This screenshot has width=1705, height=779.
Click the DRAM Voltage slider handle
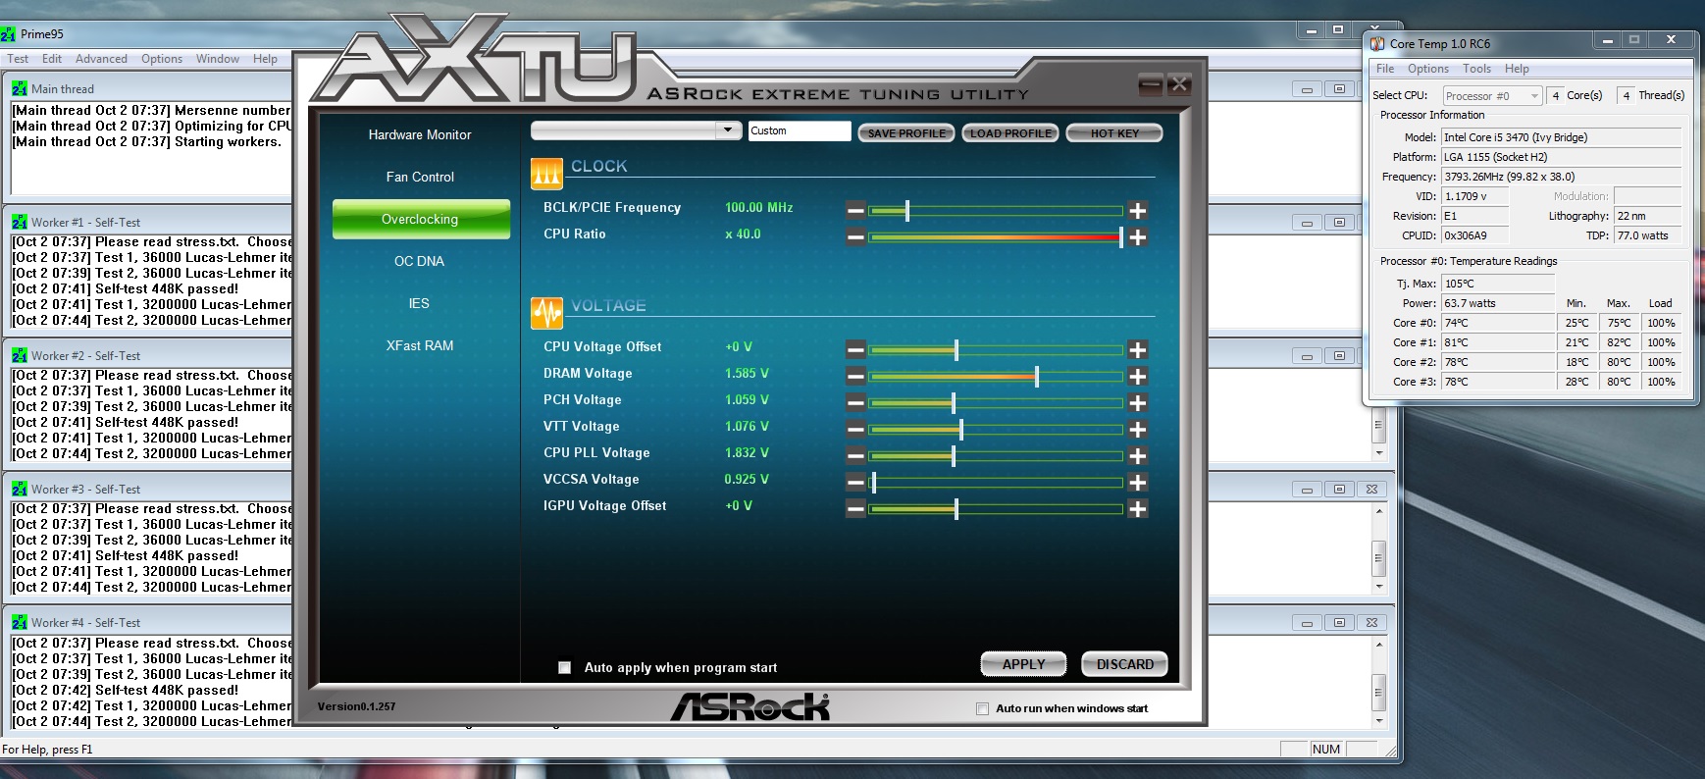point(1037,377)
